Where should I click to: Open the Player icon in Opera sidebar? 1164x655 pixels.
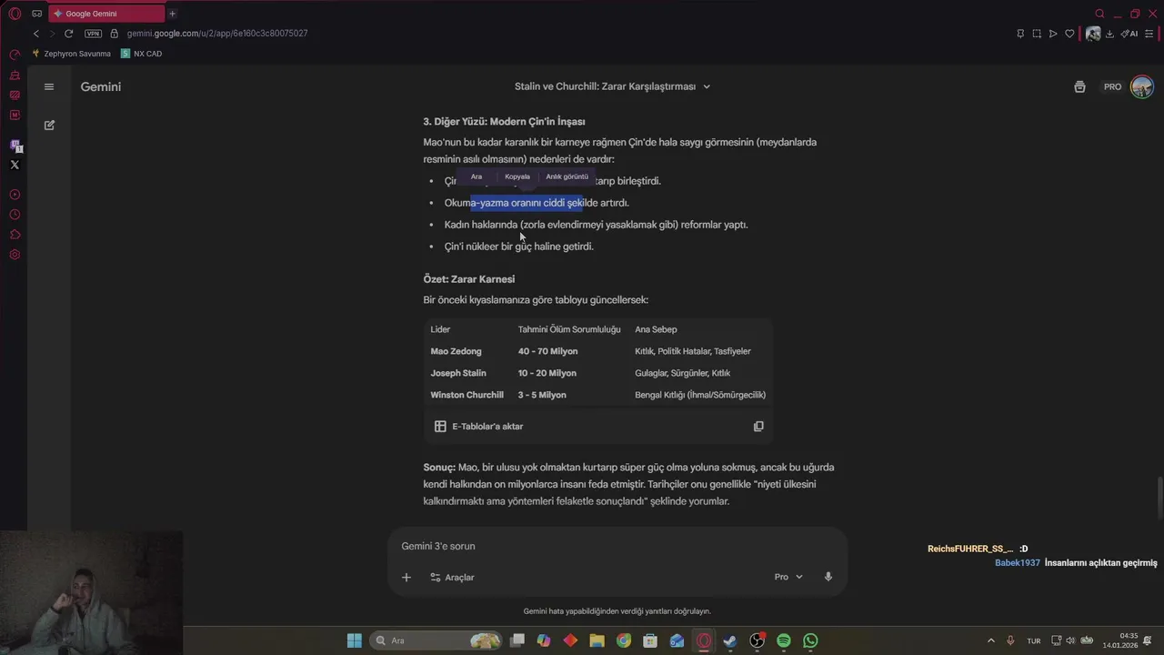point(15,195)
